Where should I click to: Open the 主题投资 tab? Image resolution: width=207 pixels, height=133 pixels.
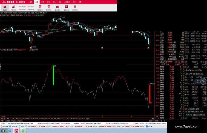point(196,115)
